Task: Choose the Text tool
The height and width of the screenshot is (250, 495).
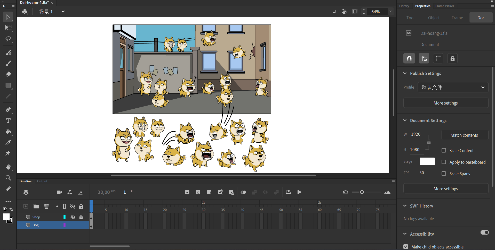Action: click(8, 121)
